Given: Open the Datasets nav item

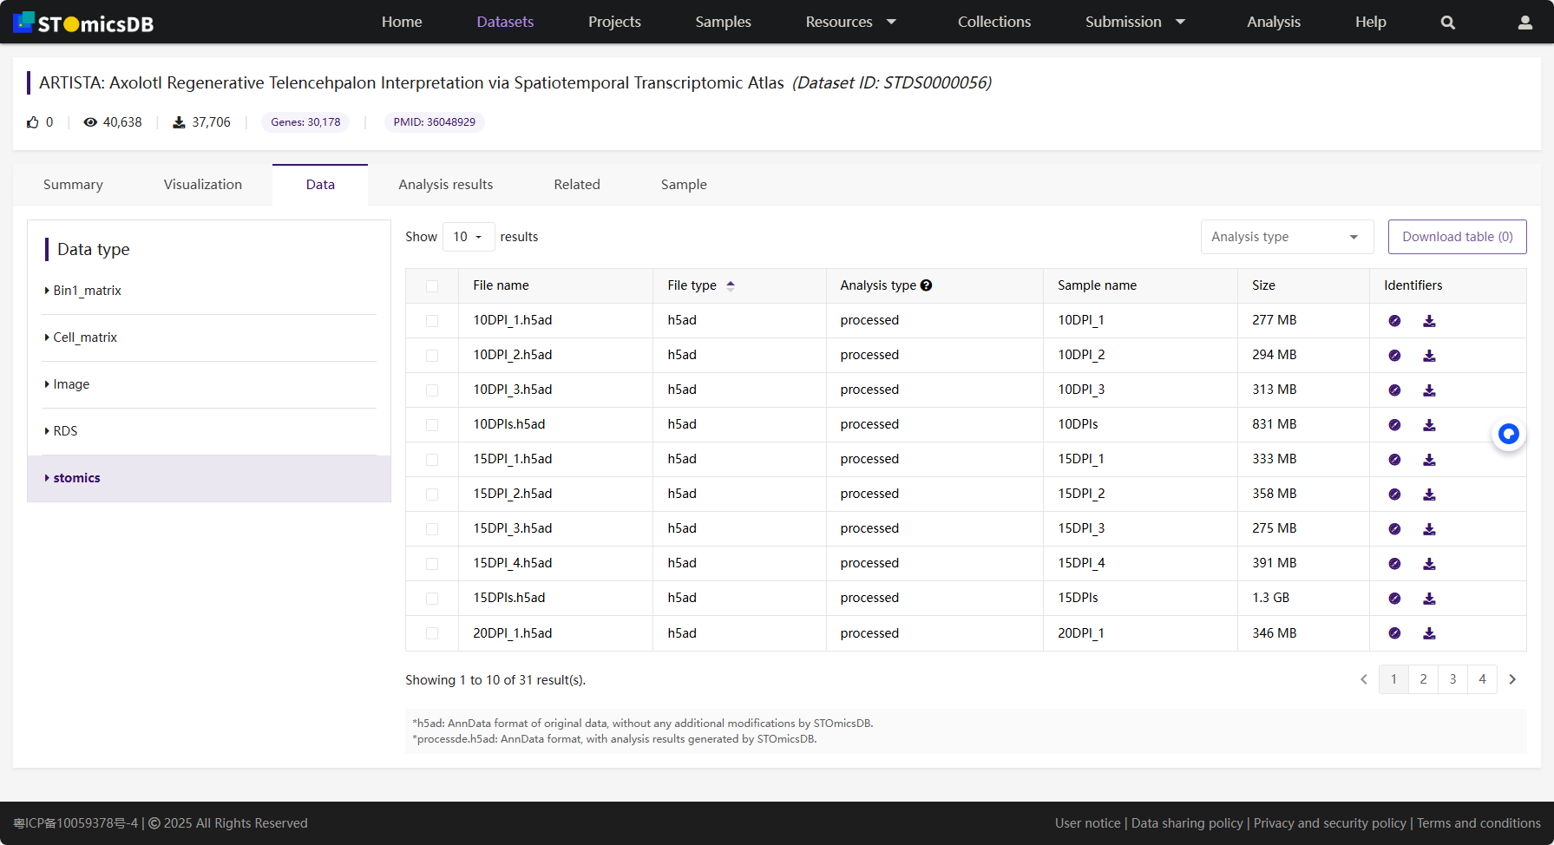Looking at the screenshot, I should (505, 22).
